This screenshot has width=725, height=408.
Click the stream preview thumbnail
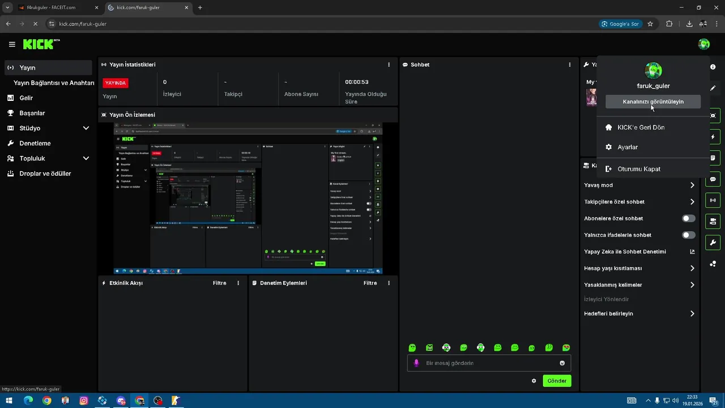tap(248, 198)
